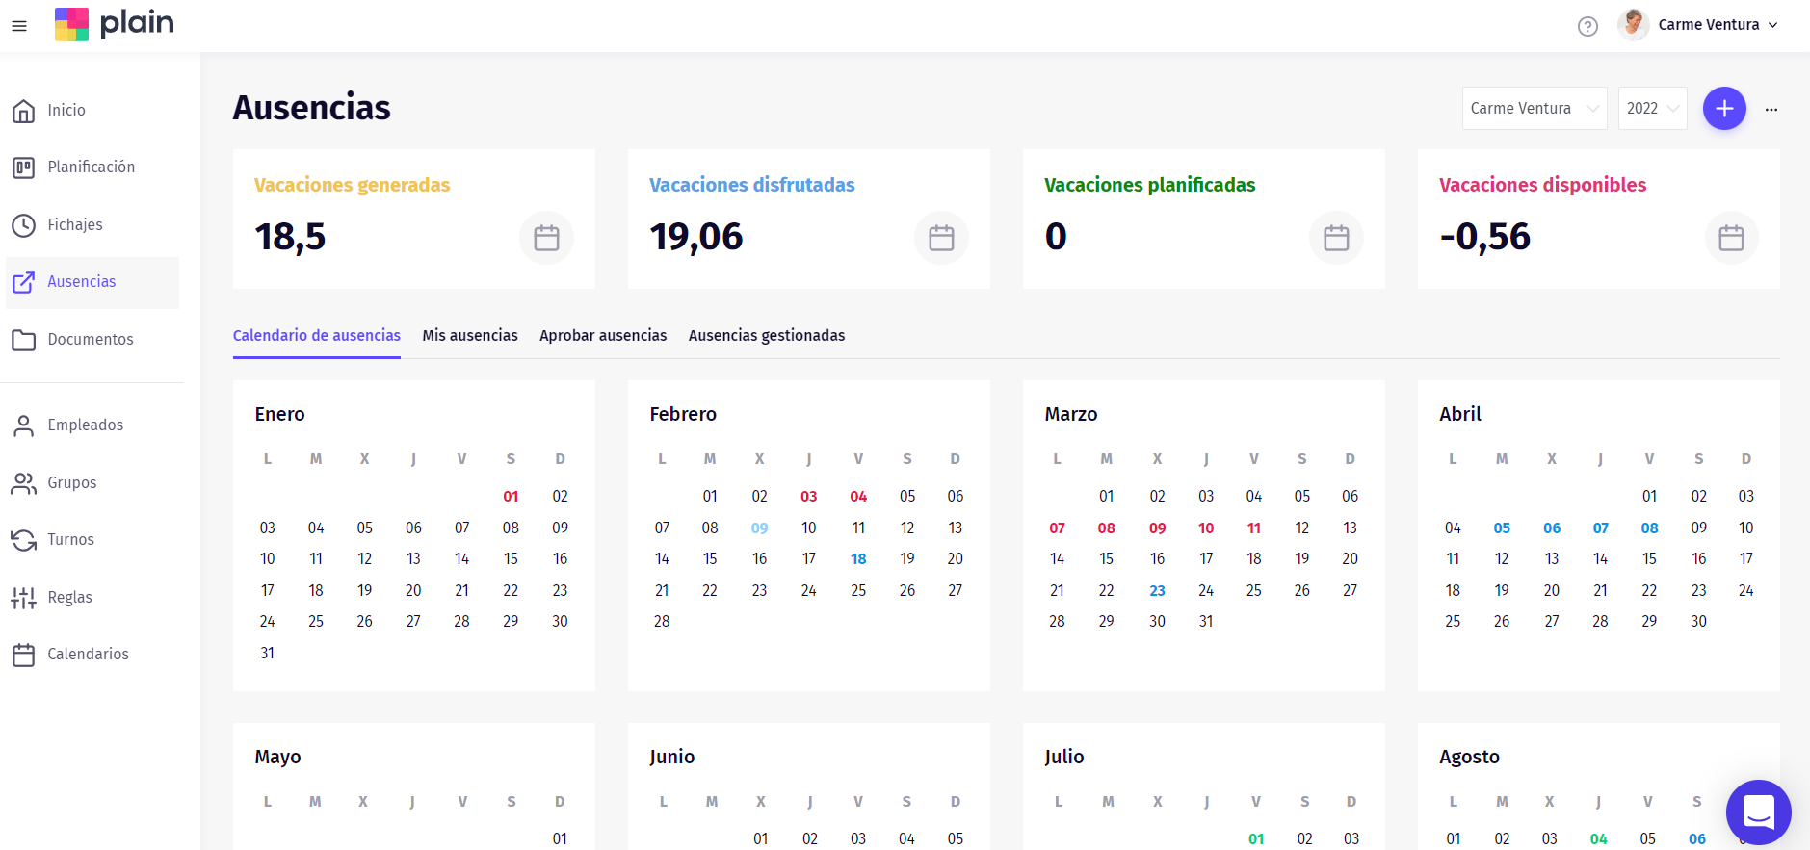Viewport: 1810px width, 850px height.
Task: Click the blue plus add absence button
Action: pos(1724,109)
